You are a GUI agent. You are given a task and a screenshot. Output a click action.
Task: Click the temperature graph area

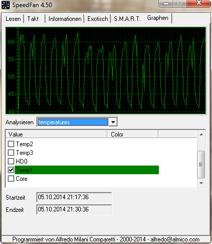[x=106, y=70]
